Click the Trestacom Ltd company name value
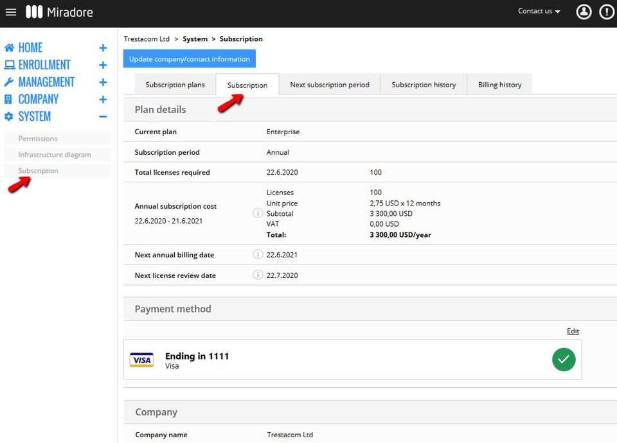The width and height of the screenshot is (617, 443). click(290, 435)
